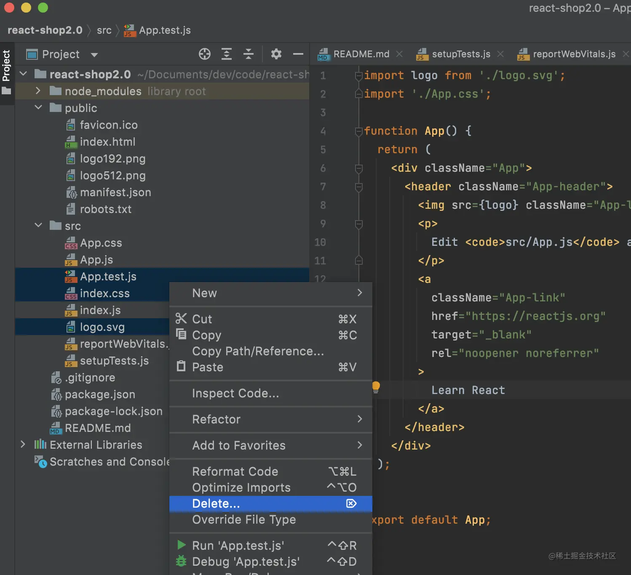Click the Debug bug icon

pos(181,561)
